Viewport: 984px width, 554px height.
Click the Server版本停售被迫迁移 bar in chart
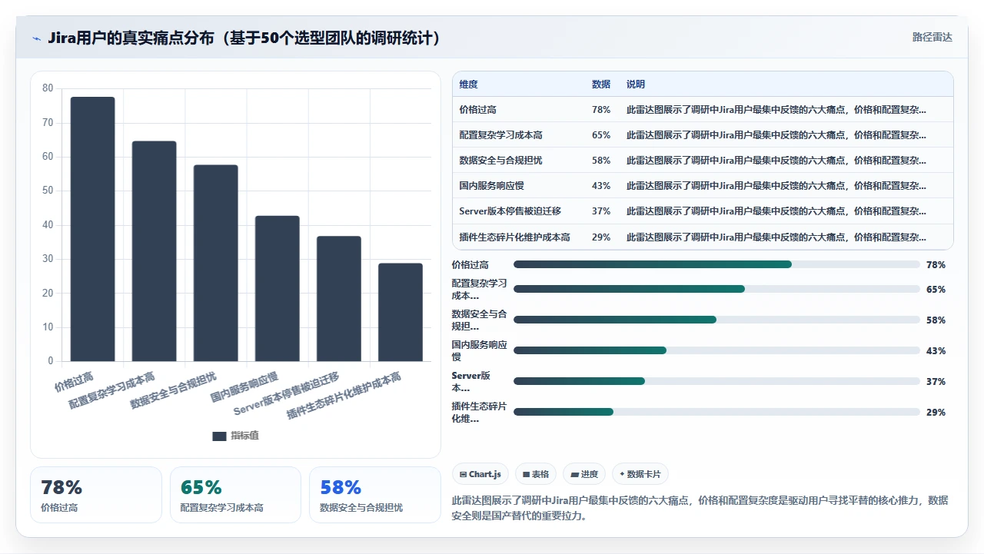338,299
